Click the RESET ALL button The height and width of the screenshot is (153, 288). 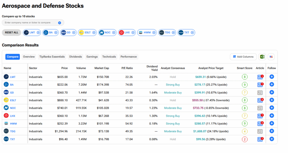click(x=12, y=33)
